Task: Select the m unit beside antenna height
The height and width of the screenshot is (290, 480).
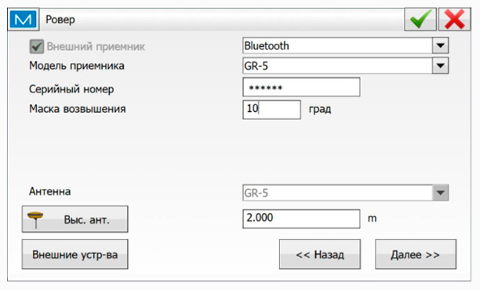Action: [372, 219]
